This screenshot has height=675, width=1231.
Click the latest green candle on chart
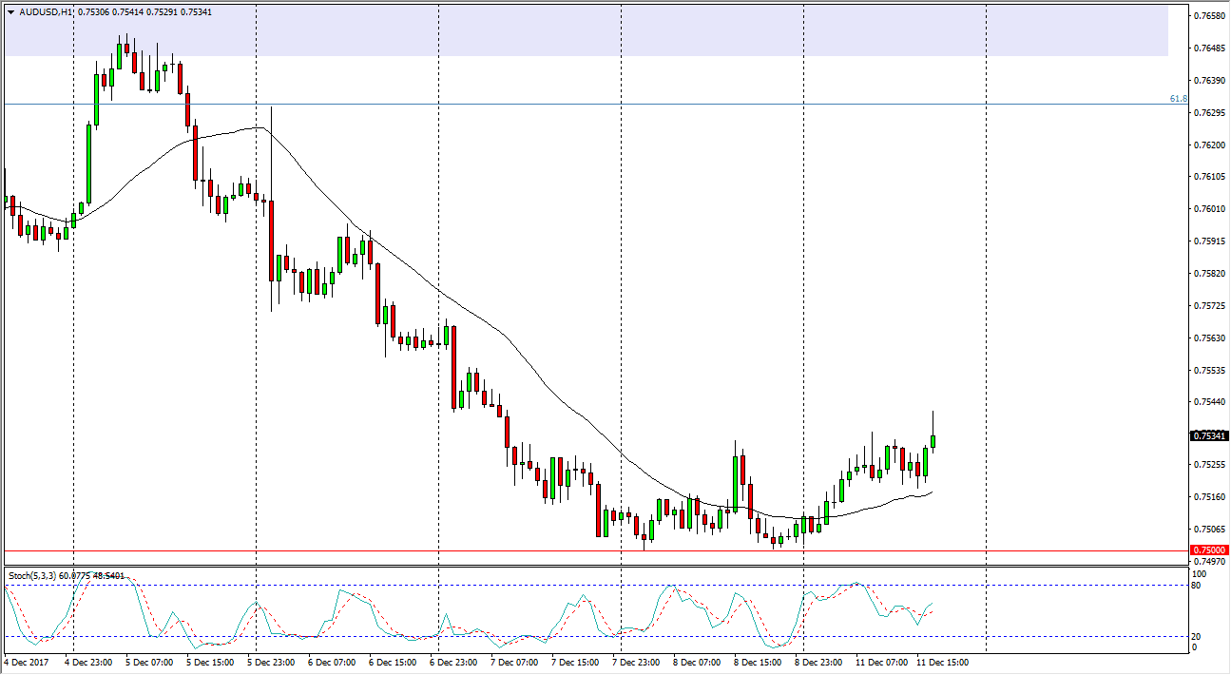[933, 441]
